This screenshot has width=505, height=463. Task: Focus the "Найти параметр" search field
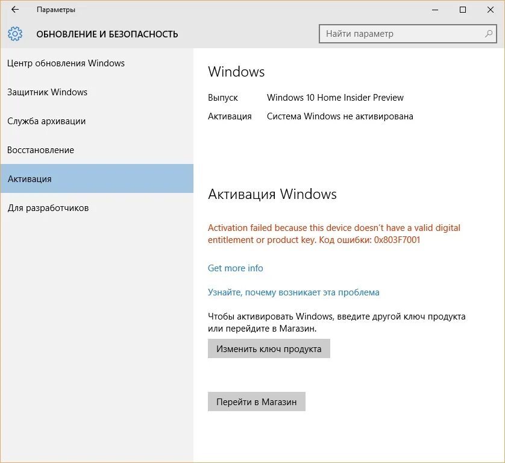point(408,34)
